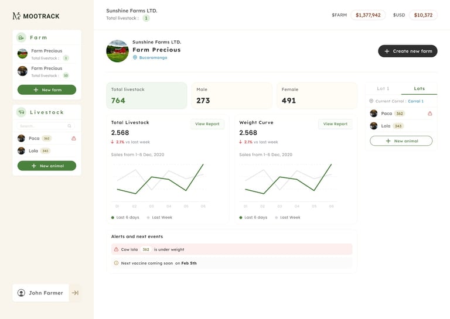
Task: Click the Bucaramanga location pin icon
Action: (x=135, y=57)
